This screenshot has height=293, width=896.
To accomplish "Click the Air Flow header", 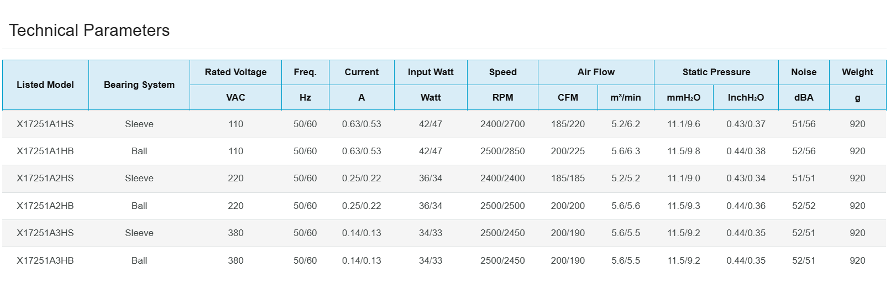I will (x=596, y=72).
